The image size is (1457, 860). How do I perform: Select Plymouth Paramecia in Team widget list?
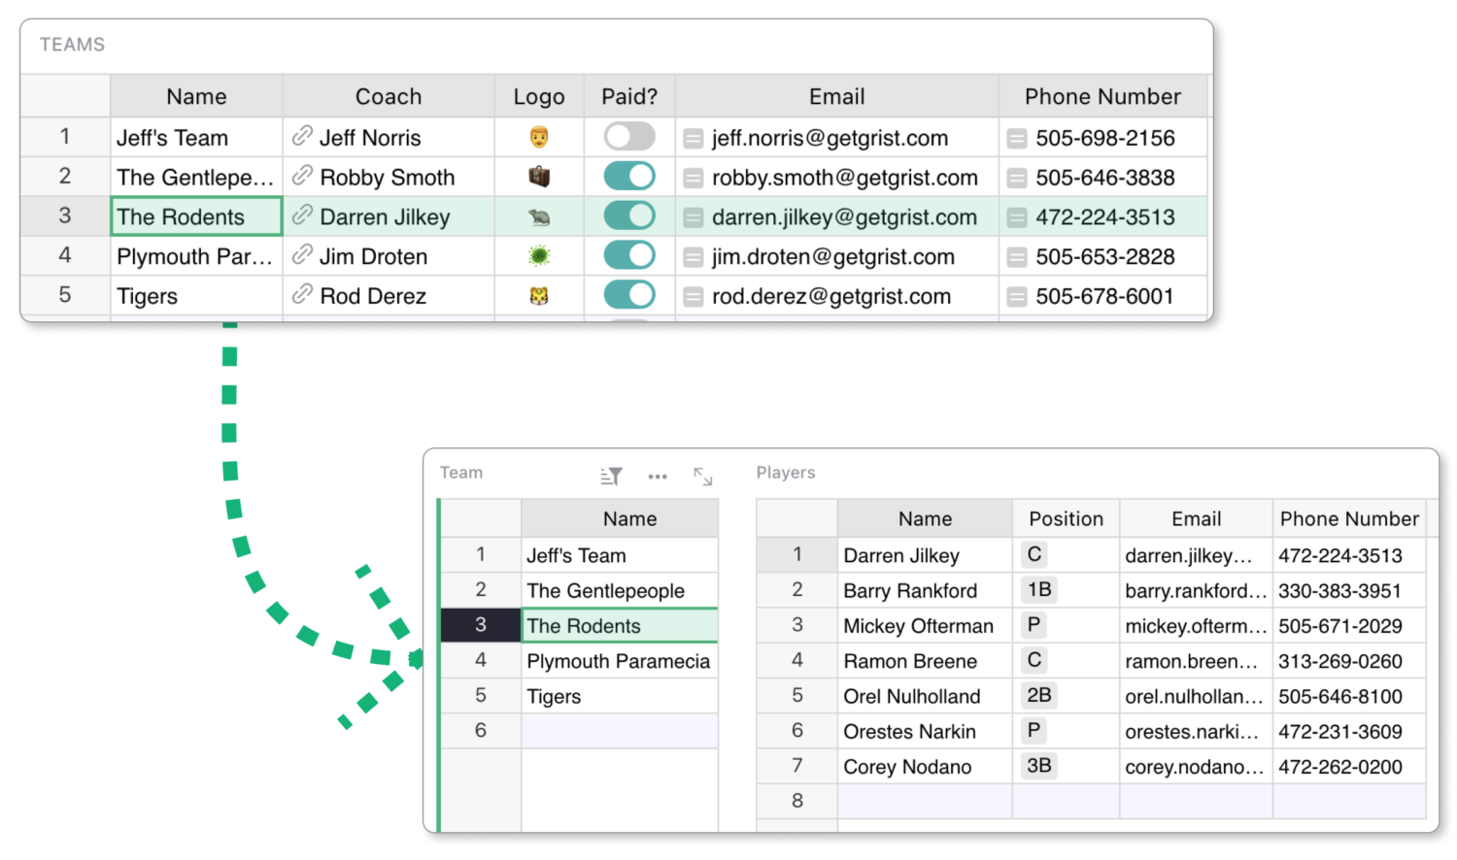[x=620, y=661]
